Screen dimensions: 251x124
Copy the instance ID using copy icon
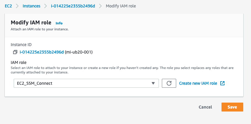15,52
